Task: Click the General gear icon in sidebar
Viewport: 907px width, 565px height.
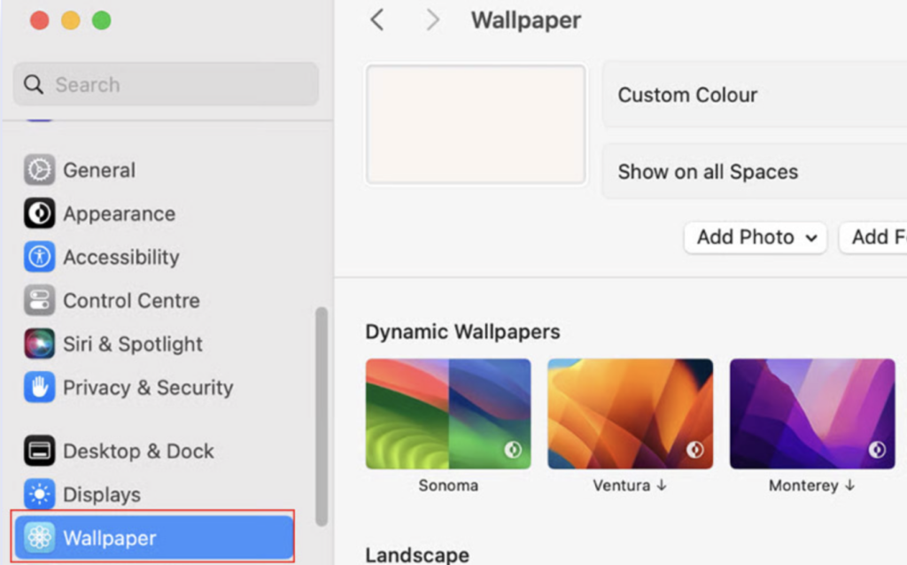Action: click(39, 170)
